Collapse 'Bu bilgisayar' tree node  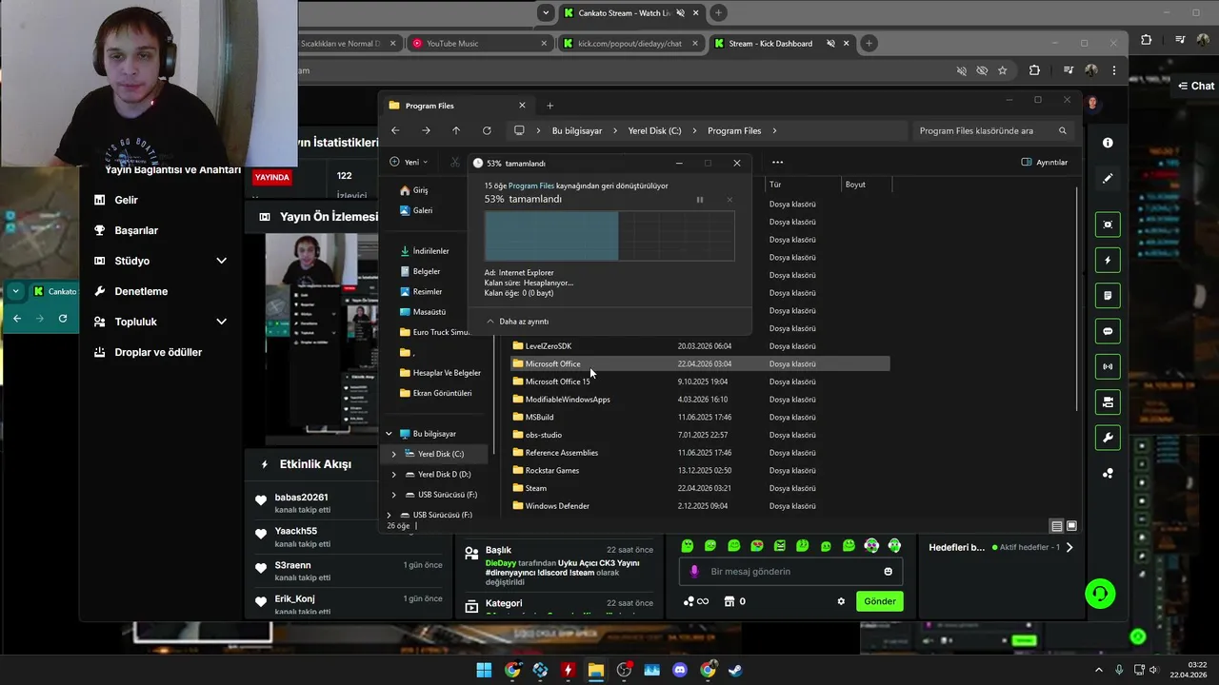[x=389, y=434]
